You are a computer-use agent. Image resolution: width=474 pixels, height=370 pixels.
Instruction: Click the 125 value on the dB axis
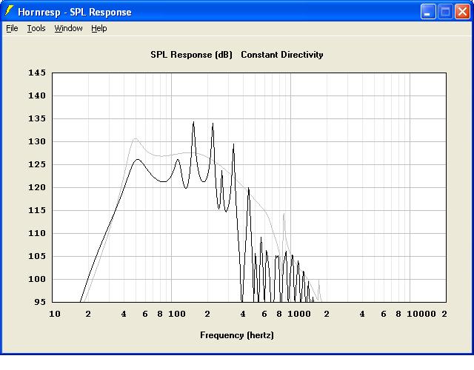(x=37, y=164)
